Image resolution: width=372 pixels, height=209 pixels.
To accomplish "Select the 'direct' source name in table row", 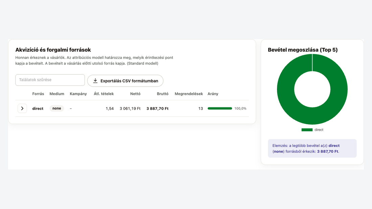I will pos(38,108).
